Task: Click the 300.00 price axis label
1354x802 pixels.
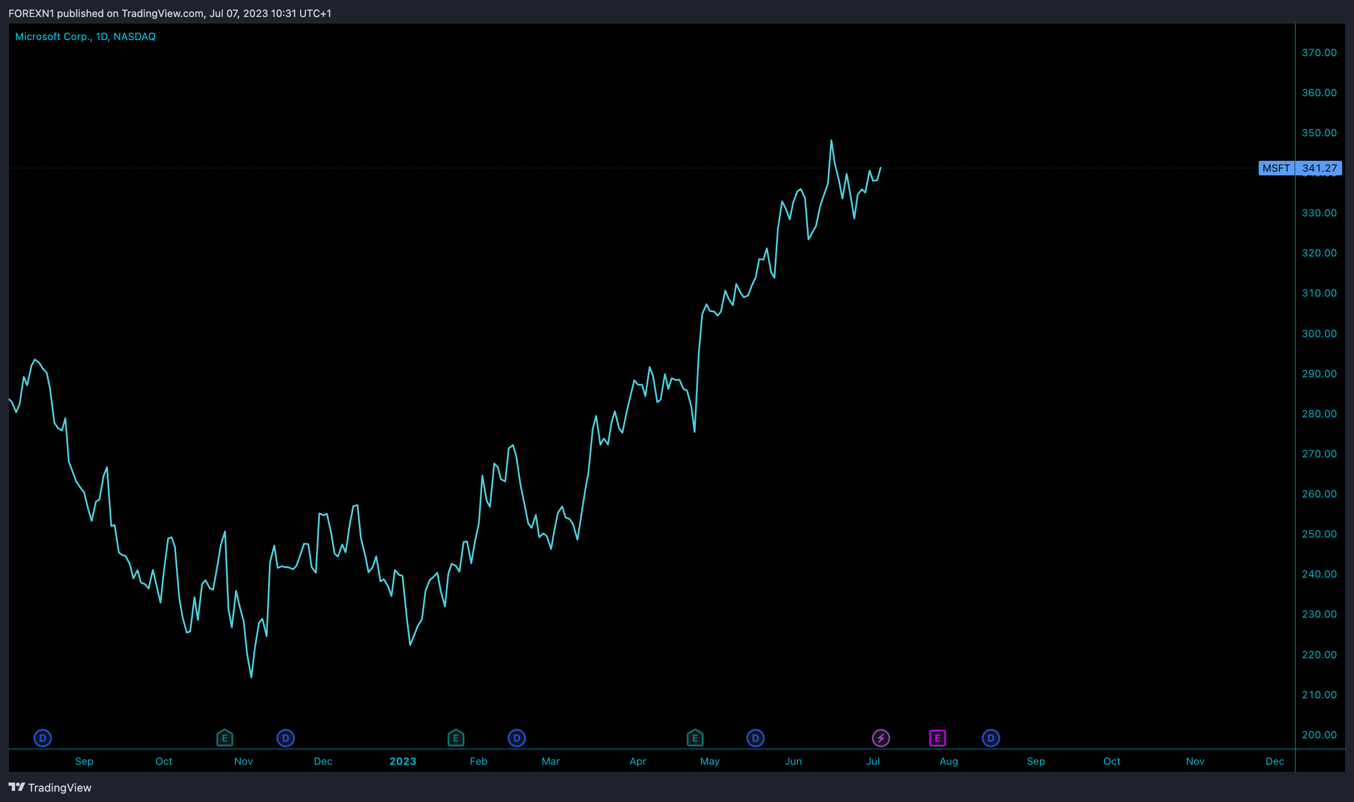Action: coord(1319,333)
